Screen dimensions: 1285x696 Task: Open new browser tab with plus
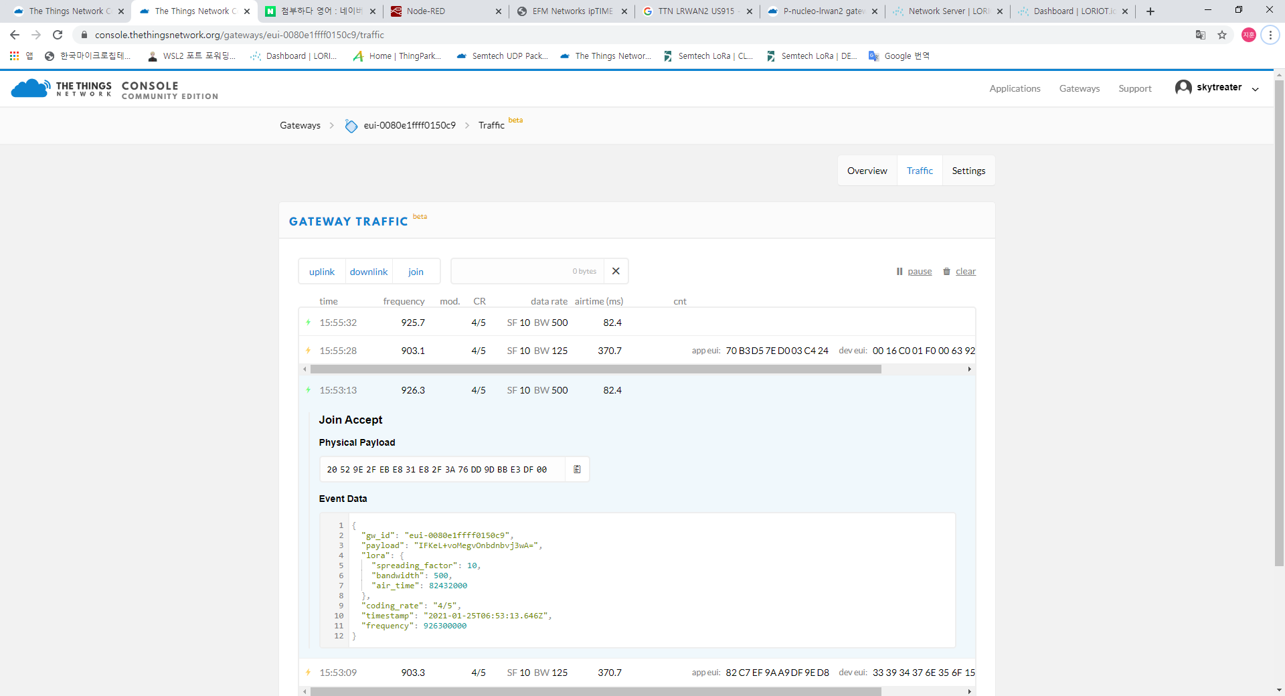[x=1150, y=11]
